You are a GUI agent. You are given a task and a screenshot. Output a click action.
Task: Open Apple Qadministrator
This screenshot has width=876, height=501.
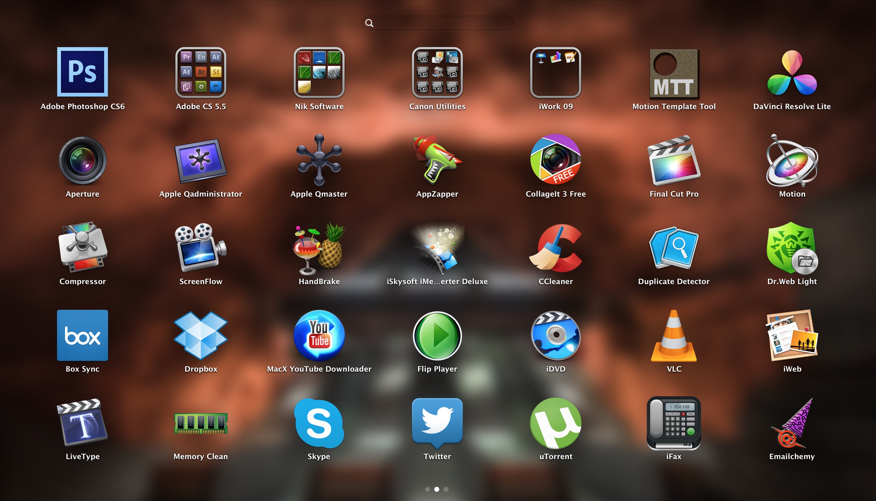coord(201,161)
